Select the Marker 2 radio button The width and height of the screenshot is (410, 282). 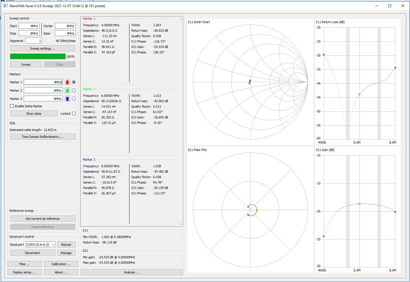pyautogui.click(x=74, y=90)
